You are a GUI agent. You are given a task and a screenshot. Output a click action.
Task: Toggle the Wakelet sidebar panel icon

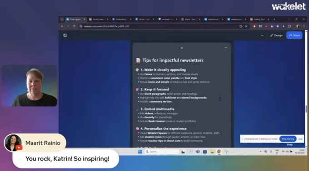click(x=65, y=35)
